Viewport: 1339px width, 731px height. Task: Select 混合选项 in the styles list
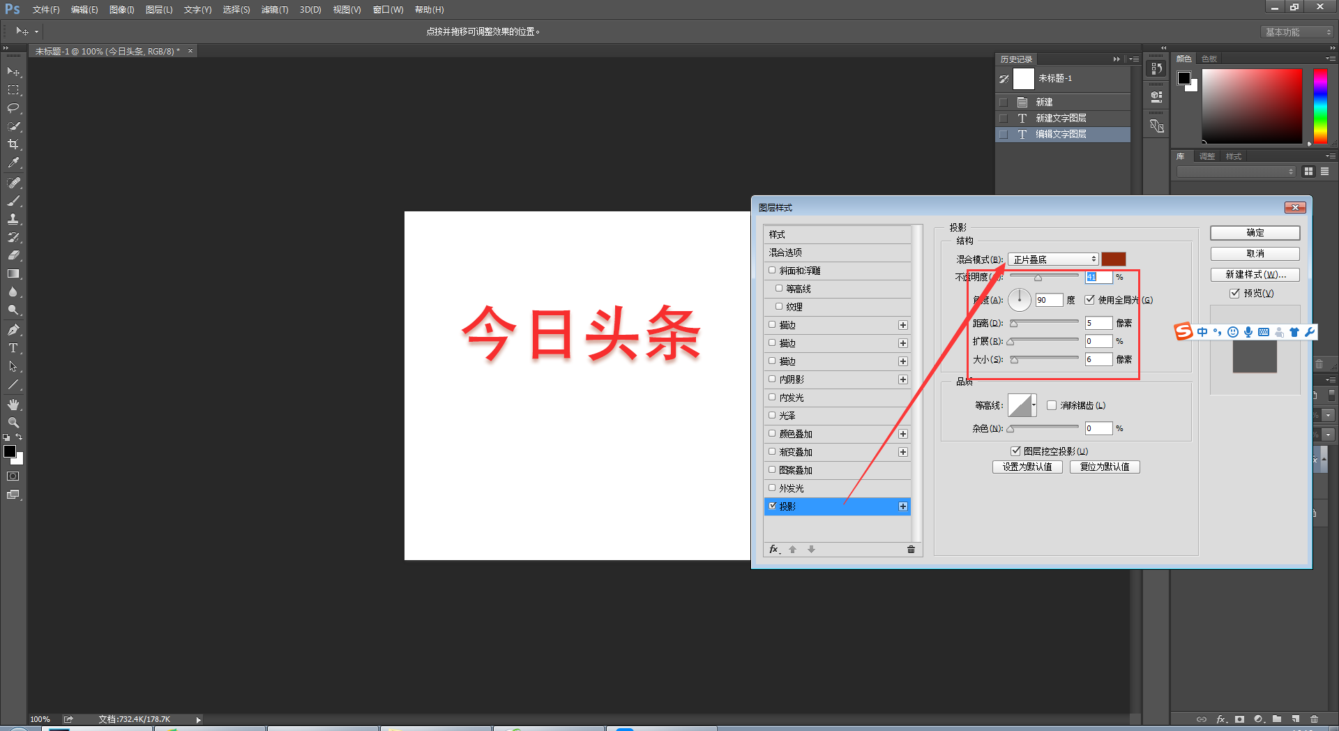coord(837,253)
